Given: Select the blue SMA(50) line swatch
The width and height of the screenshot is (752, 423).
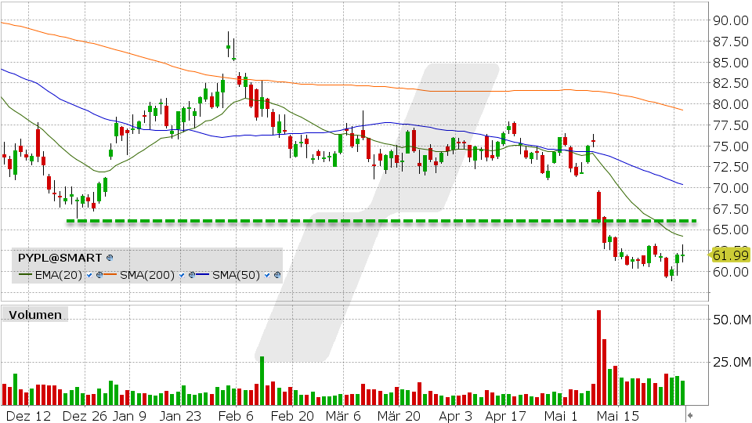Looking at the screenshot, I should (204, 275).
